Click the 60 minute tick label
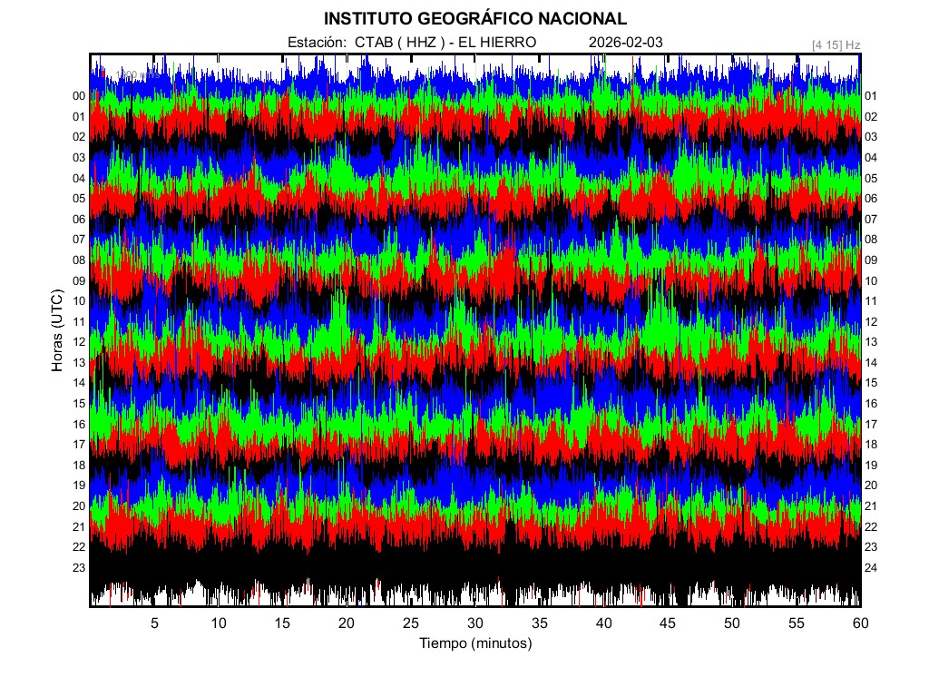Screen dimensions: 929x697 [x=860, y=623]
